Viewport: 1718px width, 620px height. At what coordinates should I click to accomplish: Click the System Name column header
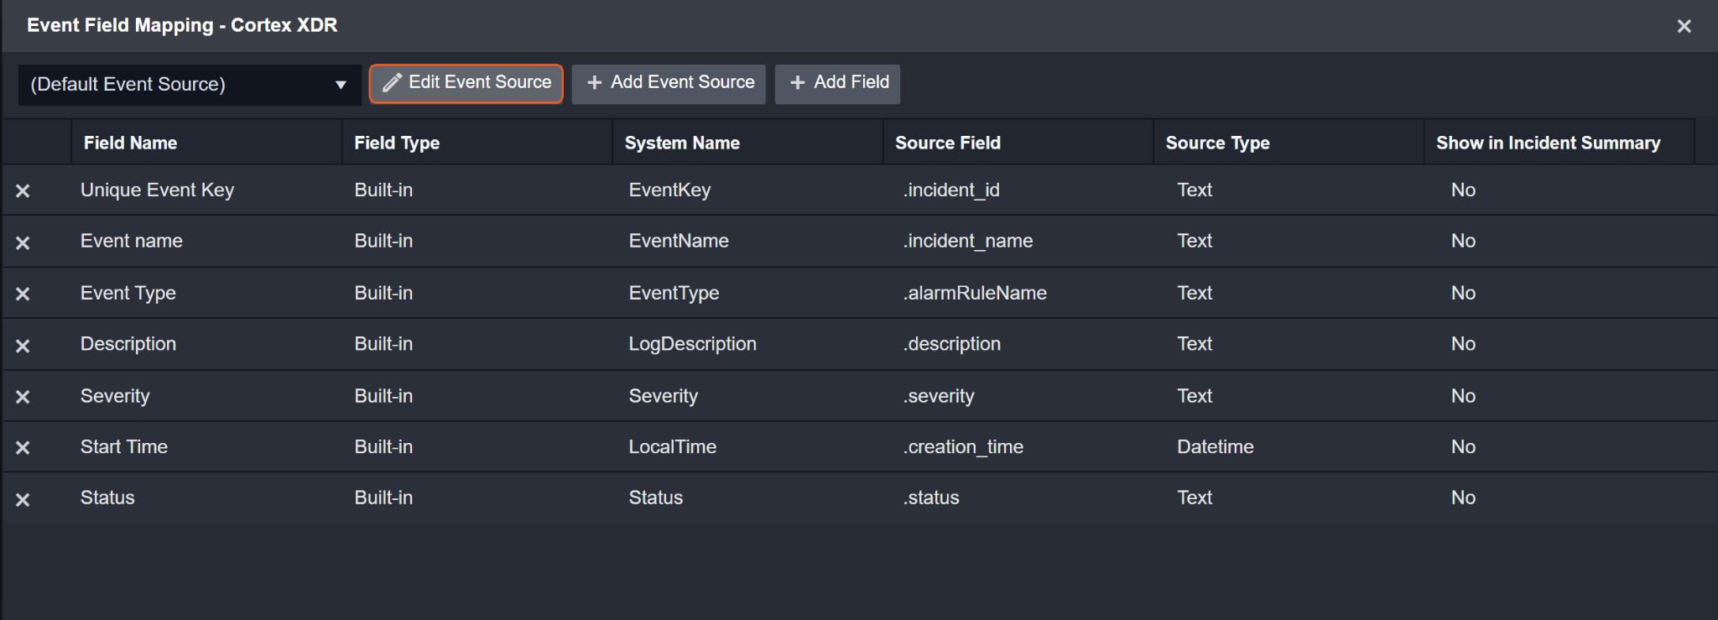pyautogui.click(x=681, y=143)
